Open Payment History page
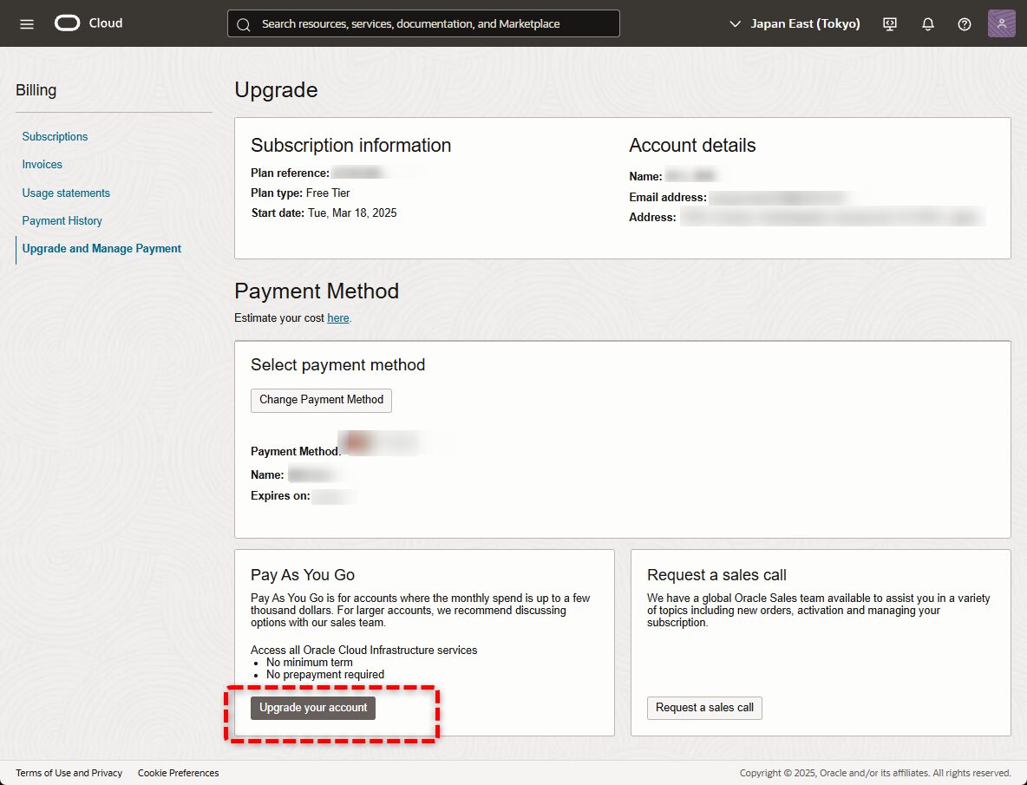This screenshot has width=1027, height=785. tap(62, 220)
